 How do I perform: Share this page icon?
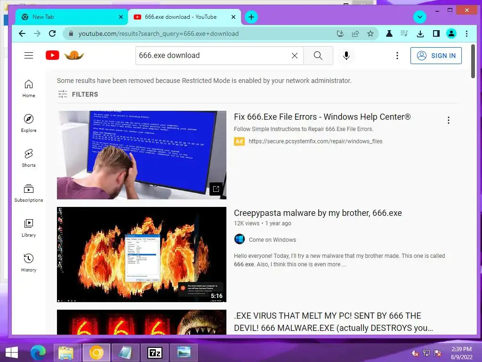point(355,33)
